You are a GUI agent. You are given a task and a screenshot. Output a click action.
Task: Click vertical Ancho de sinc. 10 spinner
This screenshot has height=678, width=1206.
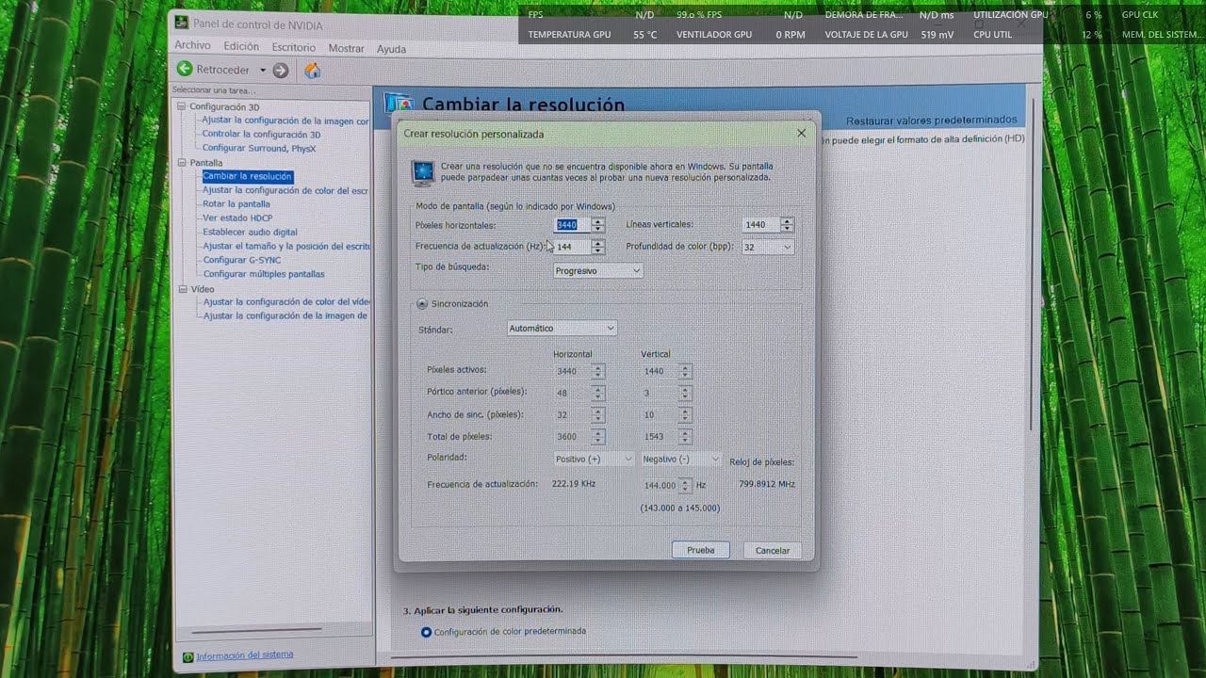point(685,414)
